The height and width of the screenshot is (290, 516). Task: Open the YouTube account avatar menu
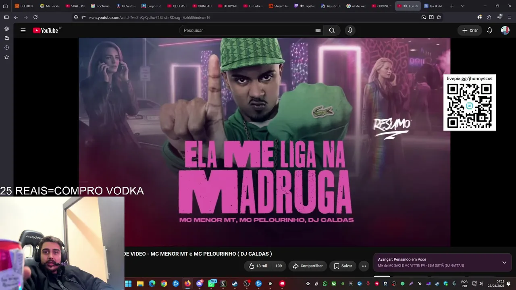point(505,30)
